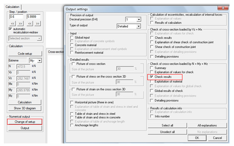The width and height of the screenshot is (234, 146).
Task: Enable Explanation of values for check under N + My + Mz
Action: [x=152, y=72]
